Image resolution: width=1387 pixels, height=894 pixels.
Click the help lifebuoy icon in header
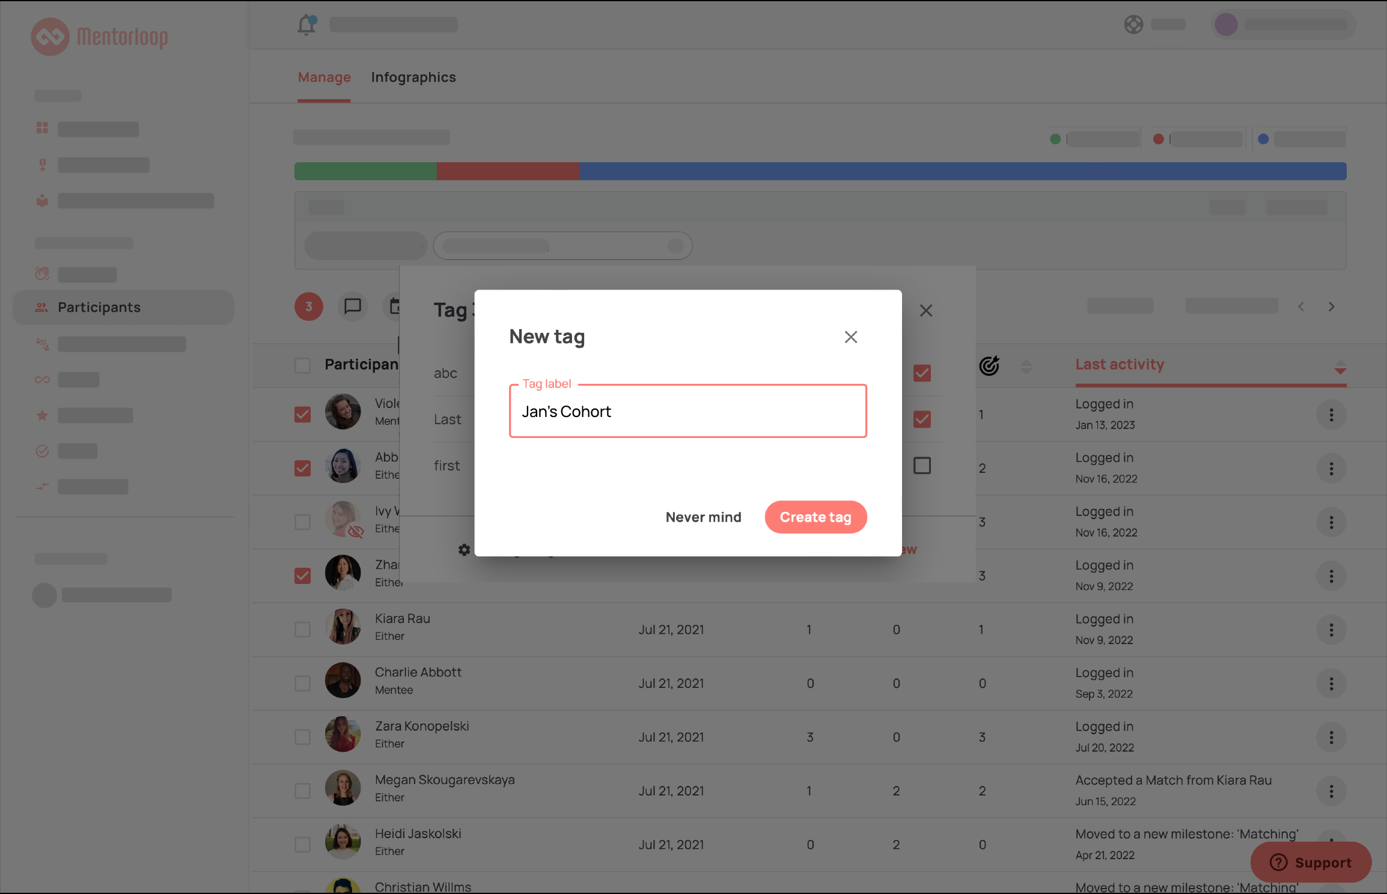(x=1133, y=25)
